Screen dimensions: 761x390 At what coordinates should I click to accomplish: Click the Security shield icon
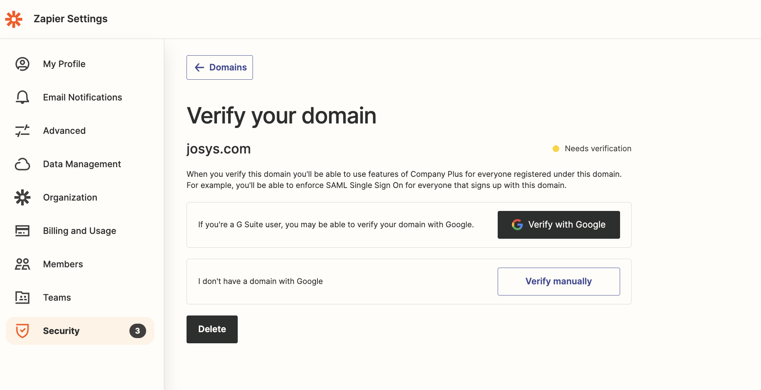[22, 331]
